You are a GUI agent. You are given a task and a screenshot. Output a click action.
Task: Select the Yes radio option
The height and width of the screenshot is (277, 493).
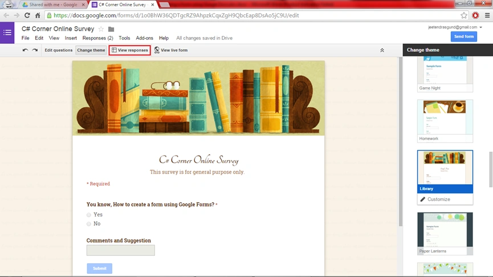(89, 215)
